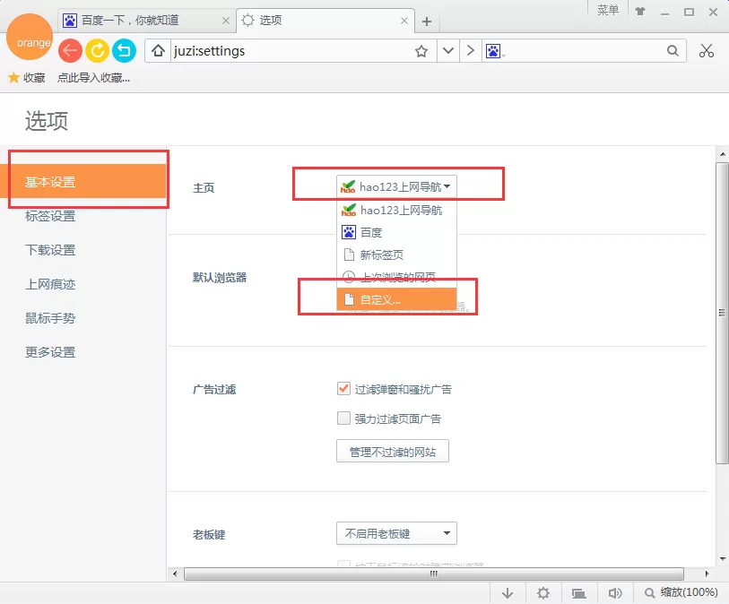Click the 默认浏览器 label
This screenshot has height=604, width=729.
(220, 278)
